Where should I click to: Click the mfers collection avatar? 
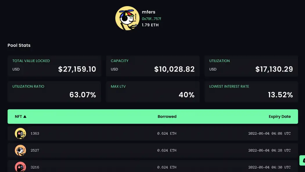[128, 18]
